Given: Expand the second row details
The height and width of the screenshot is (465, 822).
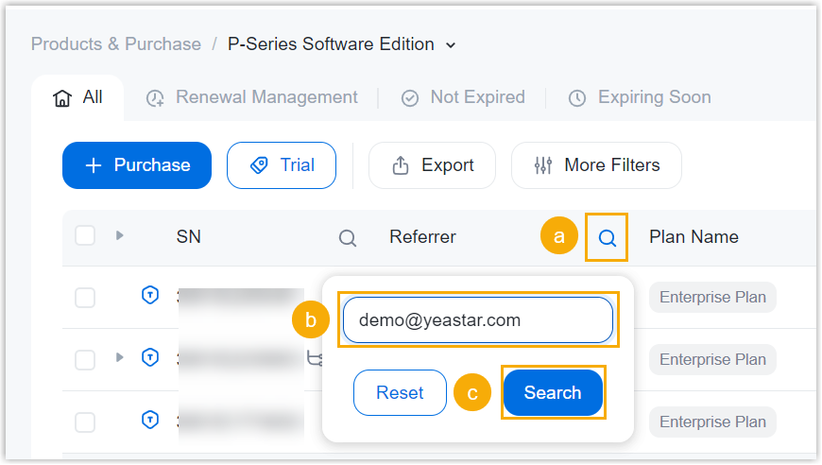Looking at the screenshot, I should (120, 357).
